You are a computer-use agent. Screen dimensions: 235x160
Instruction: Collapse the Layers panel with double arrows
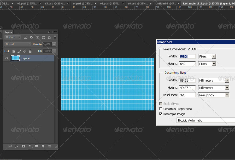point(49,32)
